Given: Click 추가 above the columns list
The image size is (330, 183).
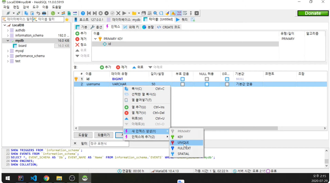Looking at the screenshot, I should click(x=105, y=67).
